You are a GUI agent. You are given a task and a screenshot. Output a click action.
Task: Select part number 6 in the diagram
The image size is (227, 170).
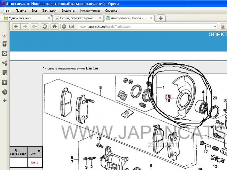(x=72, y=158)
